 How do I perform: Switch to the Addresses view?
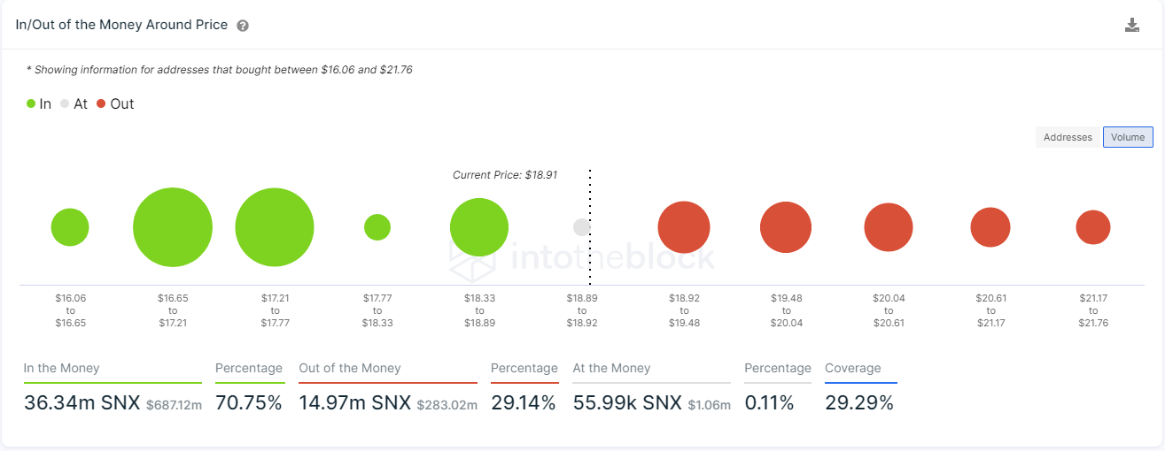click(1068, 137)
